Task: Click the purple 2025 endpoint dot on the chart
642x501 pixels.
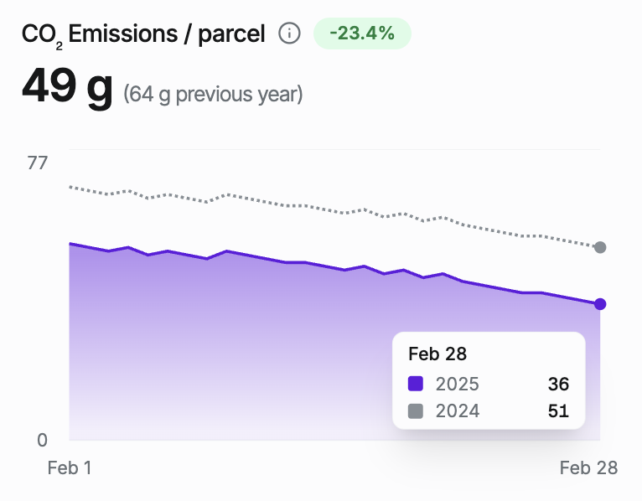Action: (x=600, y=304)
